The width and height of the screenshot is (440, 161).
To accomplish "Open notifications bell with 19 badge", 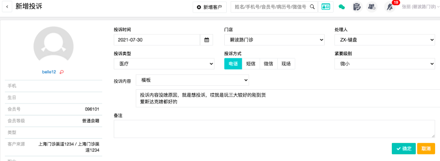I will click(x=390, y=7).
